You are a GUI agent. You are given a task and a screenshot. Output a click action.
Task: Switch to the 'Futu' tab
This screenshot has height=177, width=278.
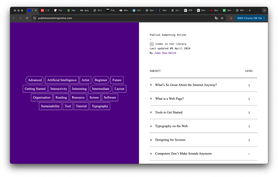[x=111, y=10]
